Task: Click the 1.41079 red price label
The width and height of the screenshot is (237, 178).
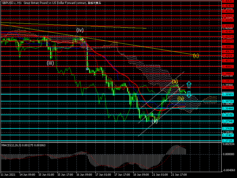Action: click(228, 41)
